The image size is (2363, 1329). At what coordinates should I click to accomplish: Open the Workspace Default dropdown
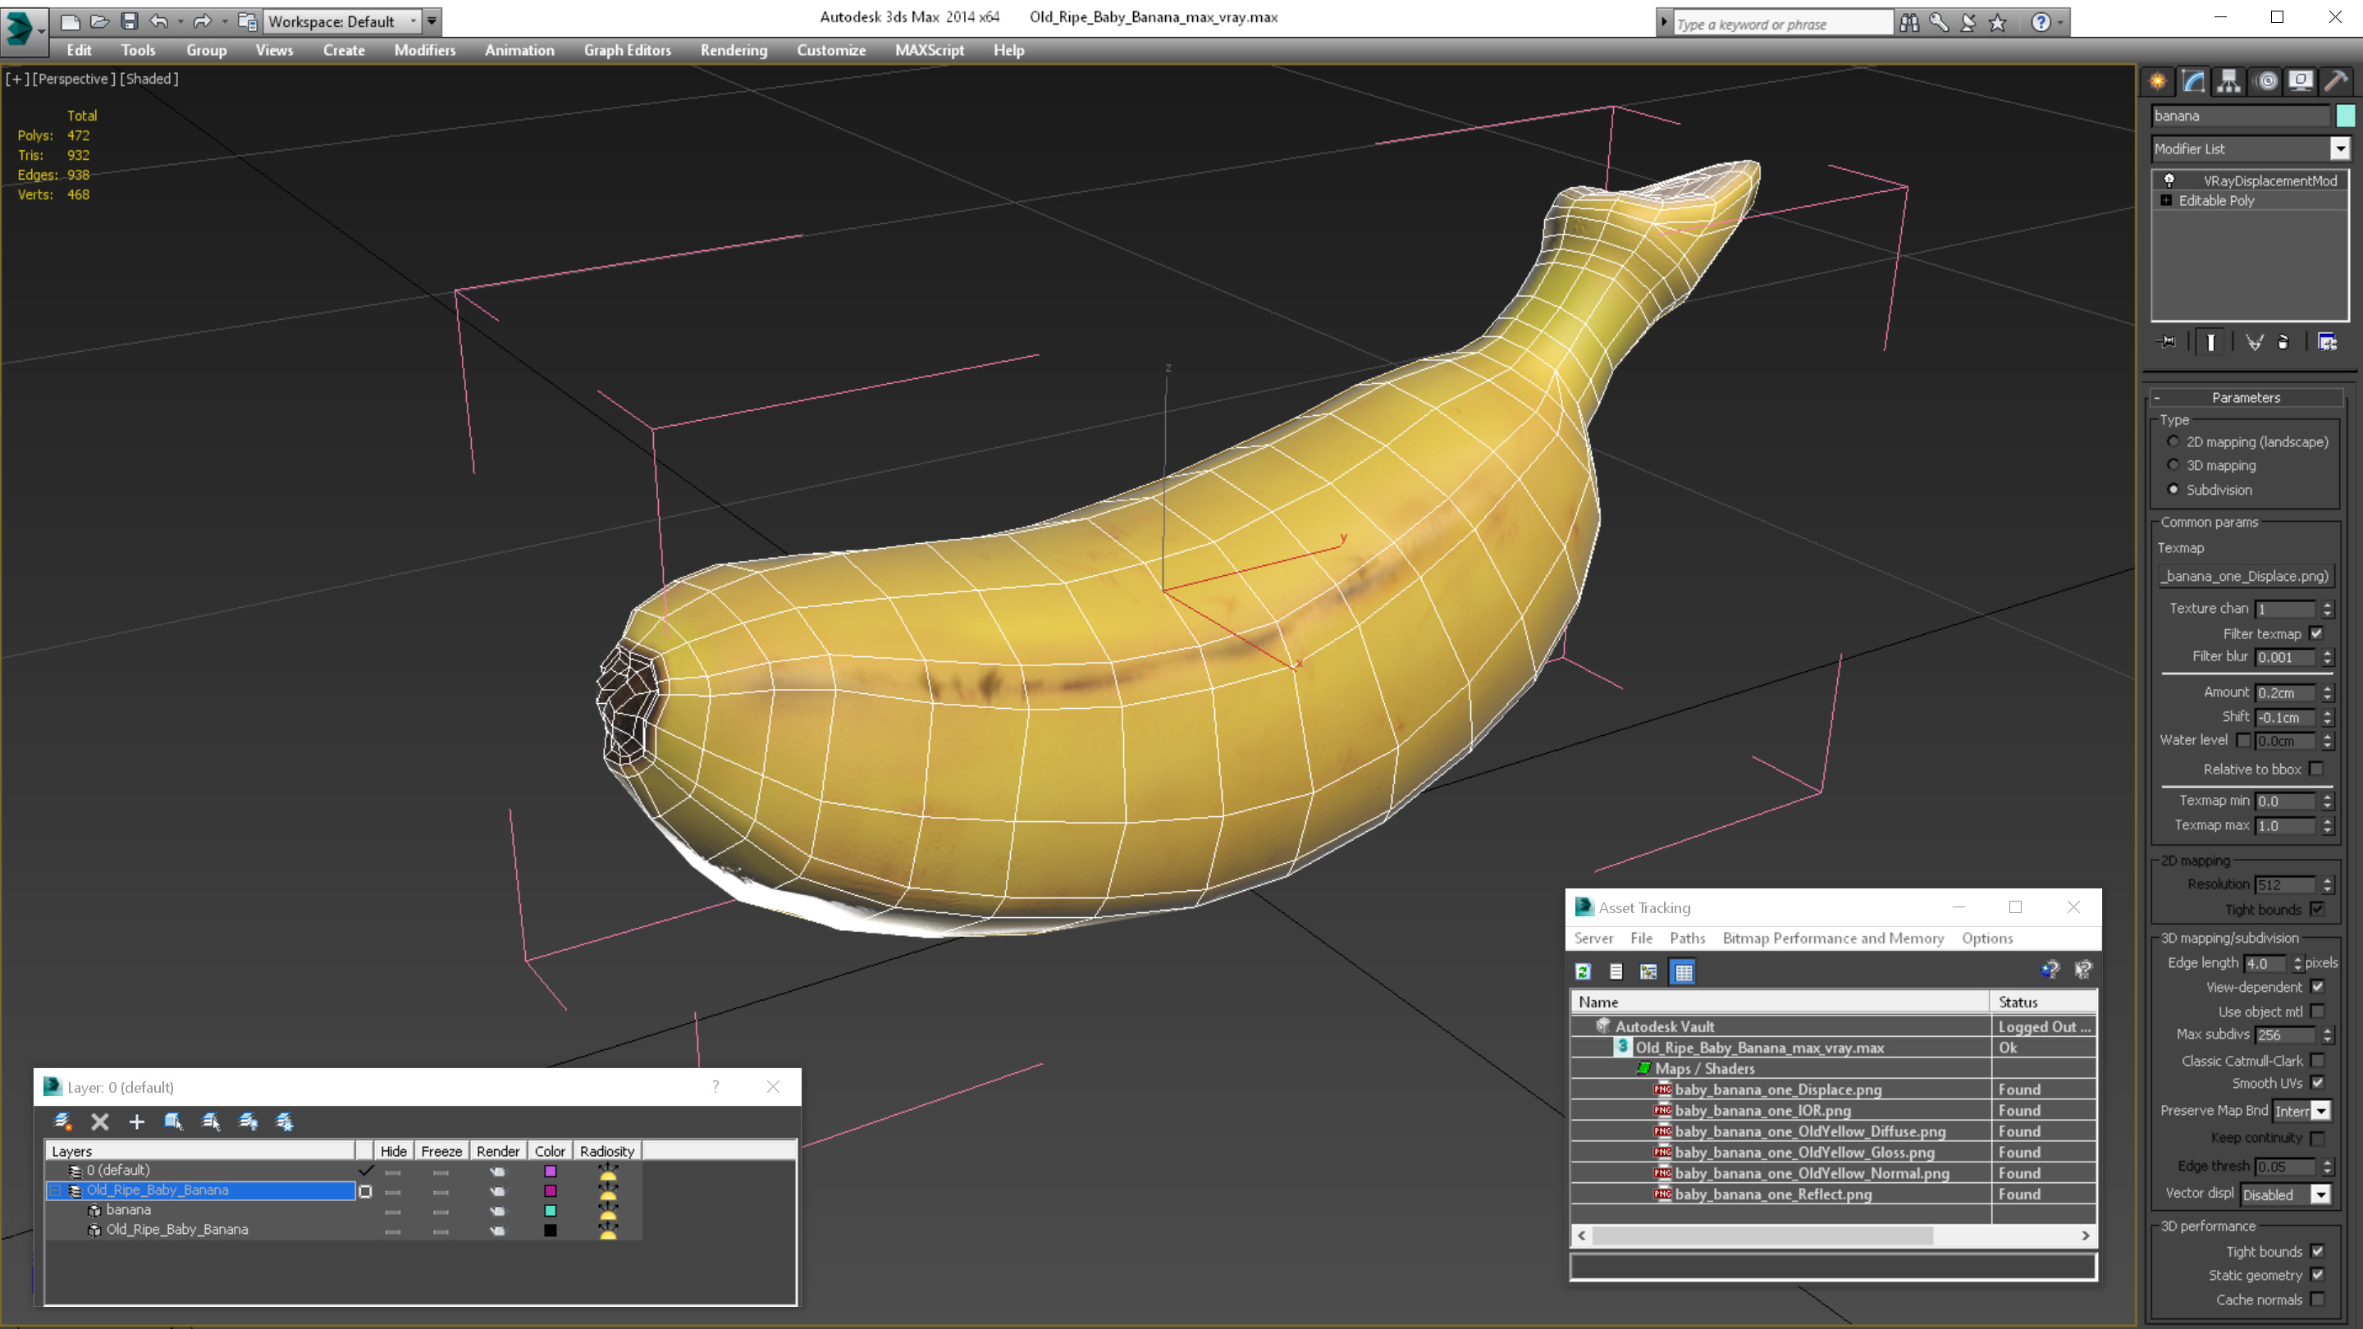coord(341,21)
